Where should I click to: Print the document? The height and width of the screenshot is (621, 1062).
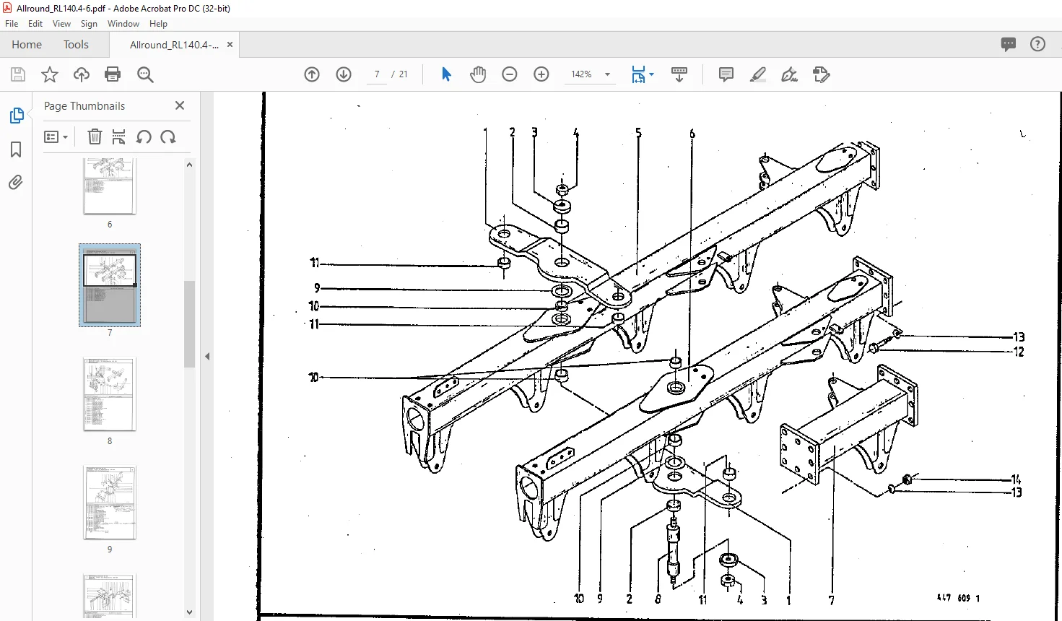coord(113,74)
